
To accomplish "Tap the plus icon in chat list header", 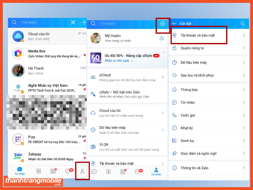I will [x=84, y=22].
